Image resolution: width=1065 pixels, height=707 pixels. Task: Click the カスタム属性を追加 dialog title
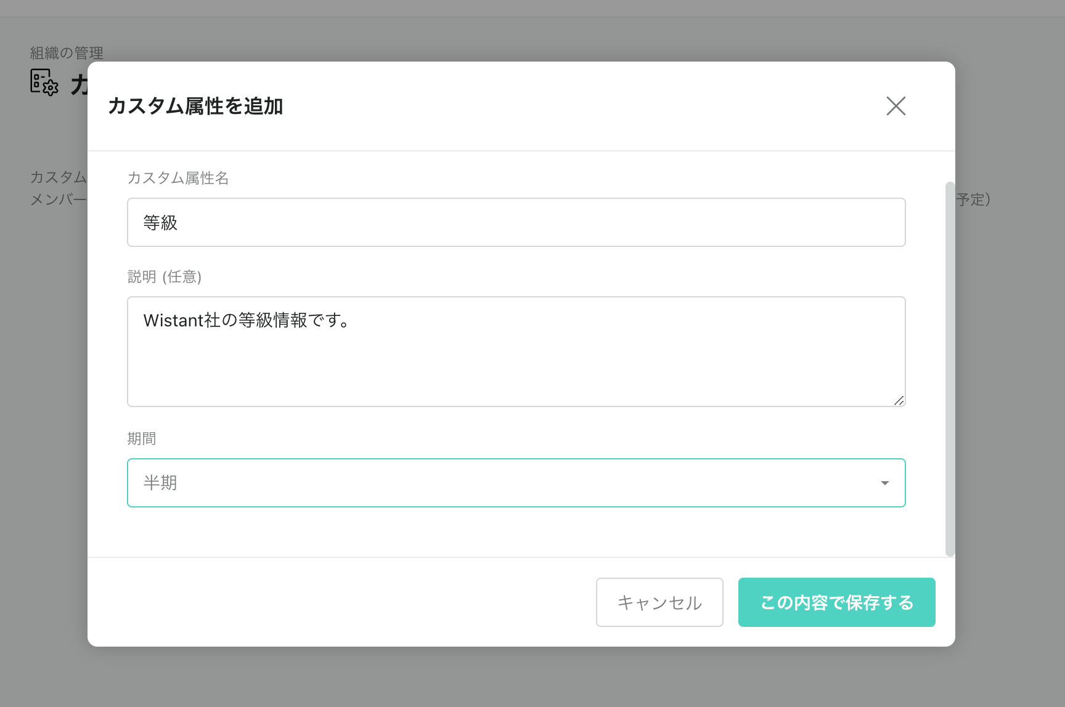tap(195, 106)
